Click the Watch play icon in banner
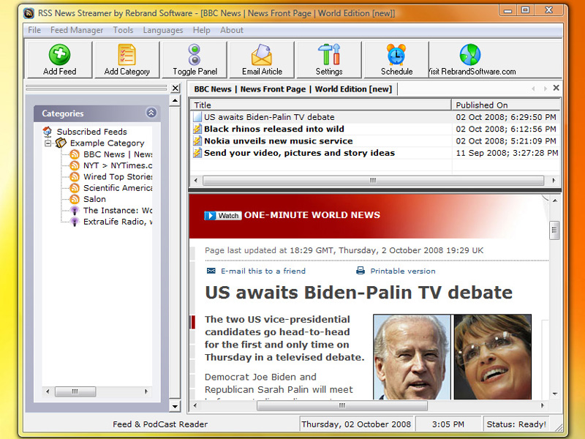 (210, 215)
